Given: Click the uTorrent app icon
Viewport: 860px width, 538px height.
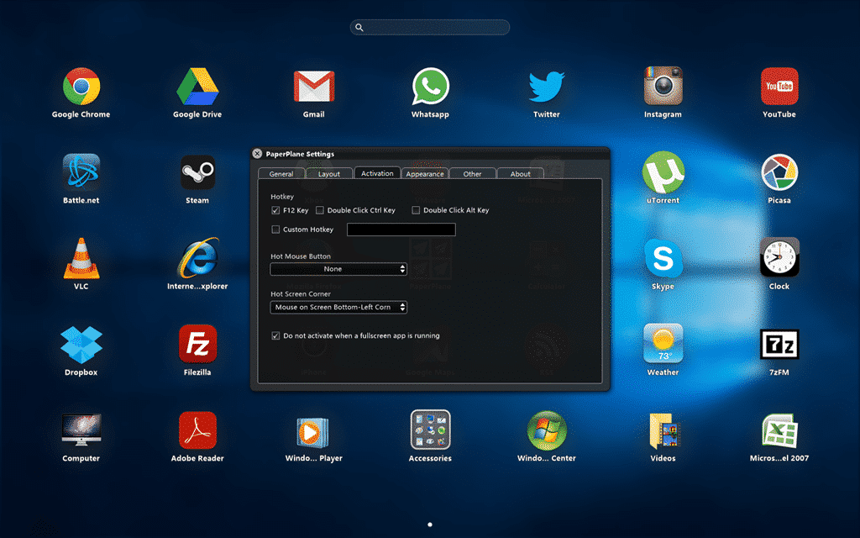Looking at the screenshot, I should tap(663, 172).
